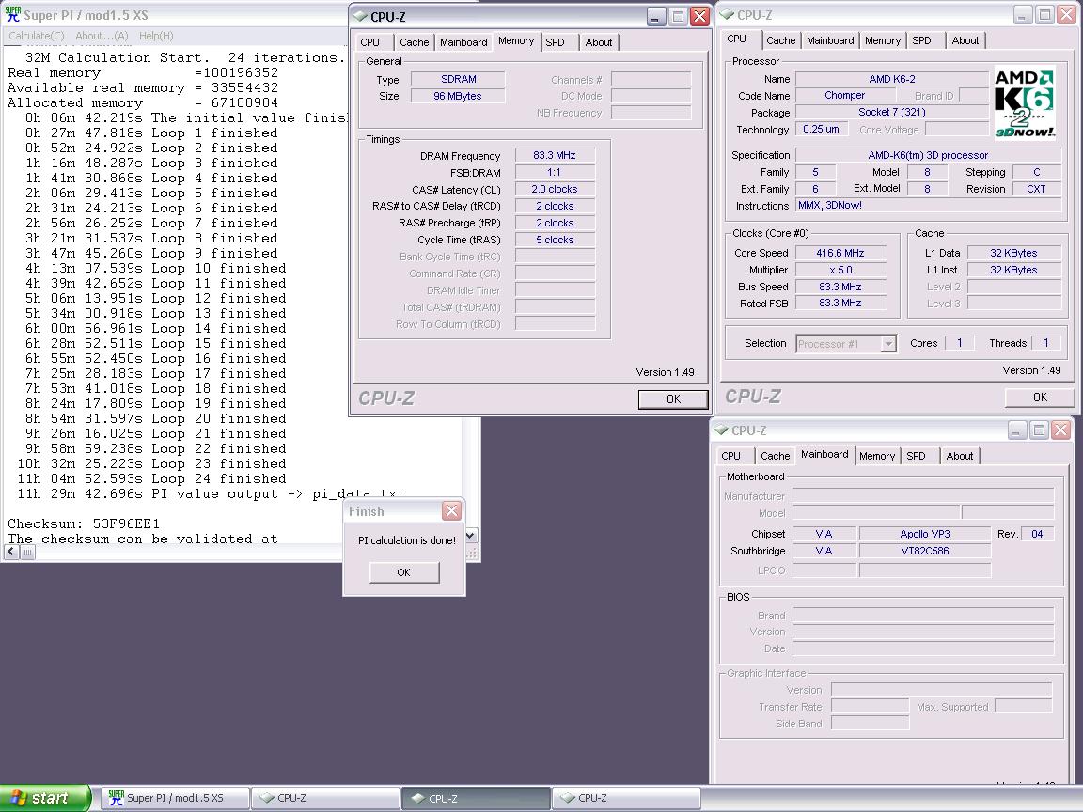Activate the highlighted middle CPU-Z taskbar button
1083x812 pixels.
[x=476, y=798]
